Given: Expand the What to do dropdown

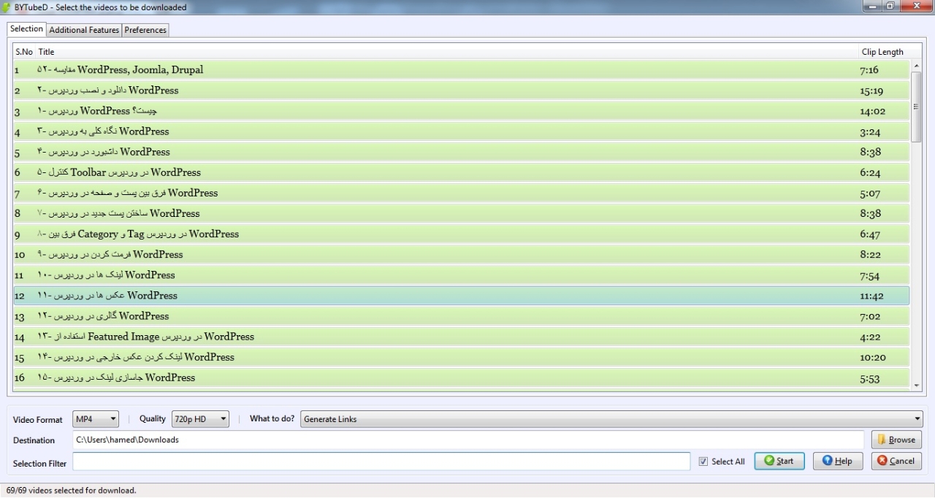Looking at the screenshot, I should [x=611, y=419].
